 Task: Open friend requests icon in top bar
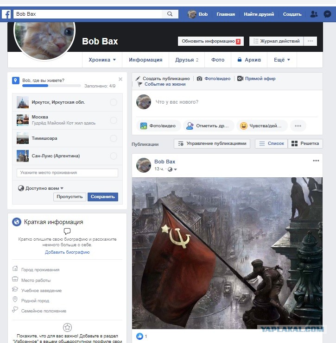pos(314,14)
